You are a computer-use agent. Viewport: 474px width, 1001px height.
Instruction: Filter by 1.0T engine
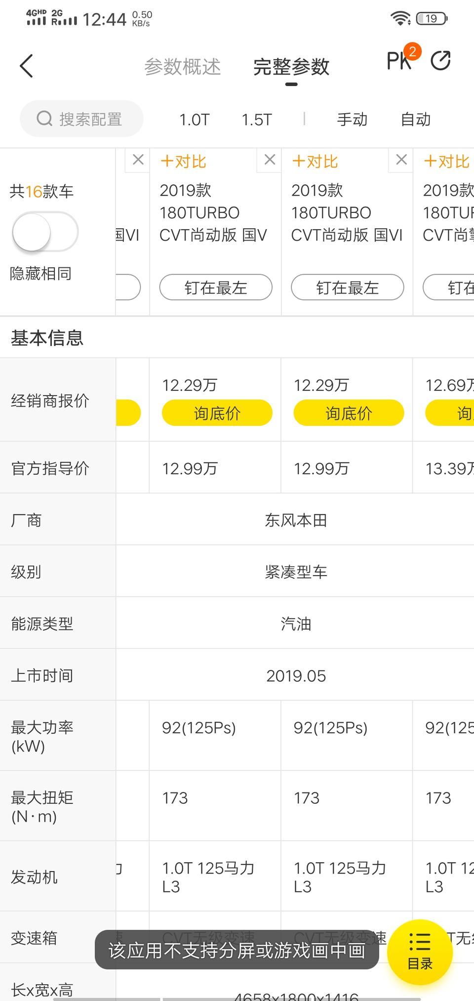[x=195, y=120]
